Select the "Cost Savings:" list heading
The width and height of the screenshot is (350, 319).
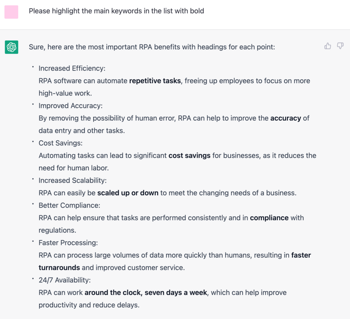coord(60,143)
